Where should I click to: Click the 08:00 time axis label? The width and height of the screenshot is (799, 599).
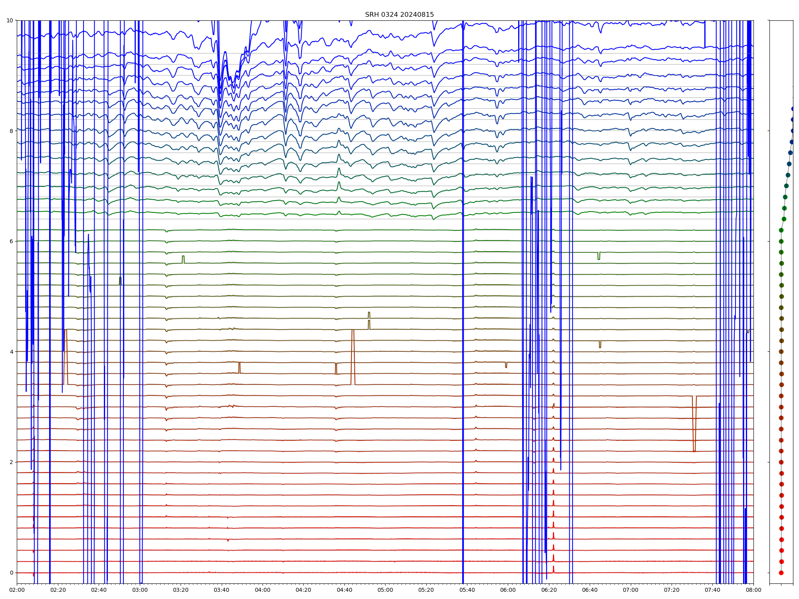(753, 590)
